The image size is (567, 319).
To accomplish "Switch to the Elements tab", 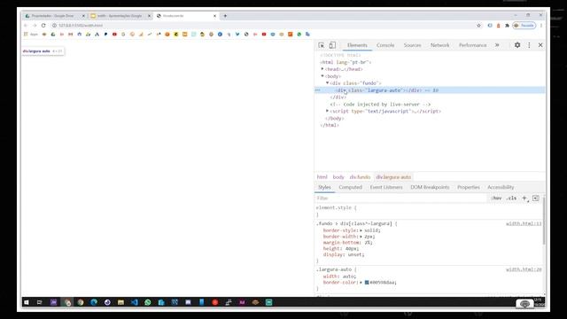I will pos(357,45).
